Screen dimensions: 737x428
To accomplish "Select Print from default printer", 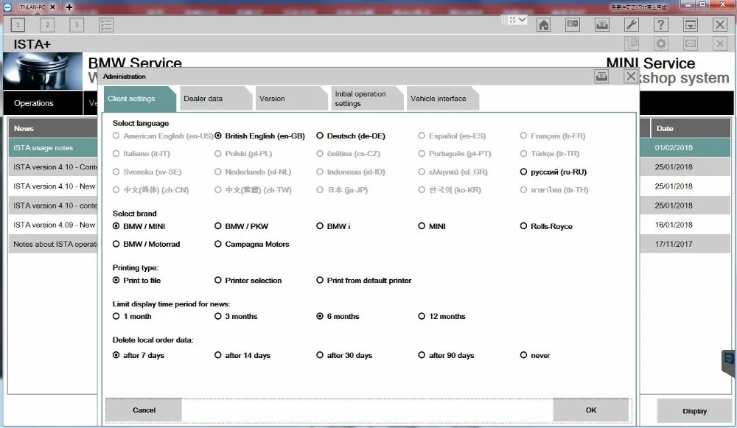I will [364, 280].
